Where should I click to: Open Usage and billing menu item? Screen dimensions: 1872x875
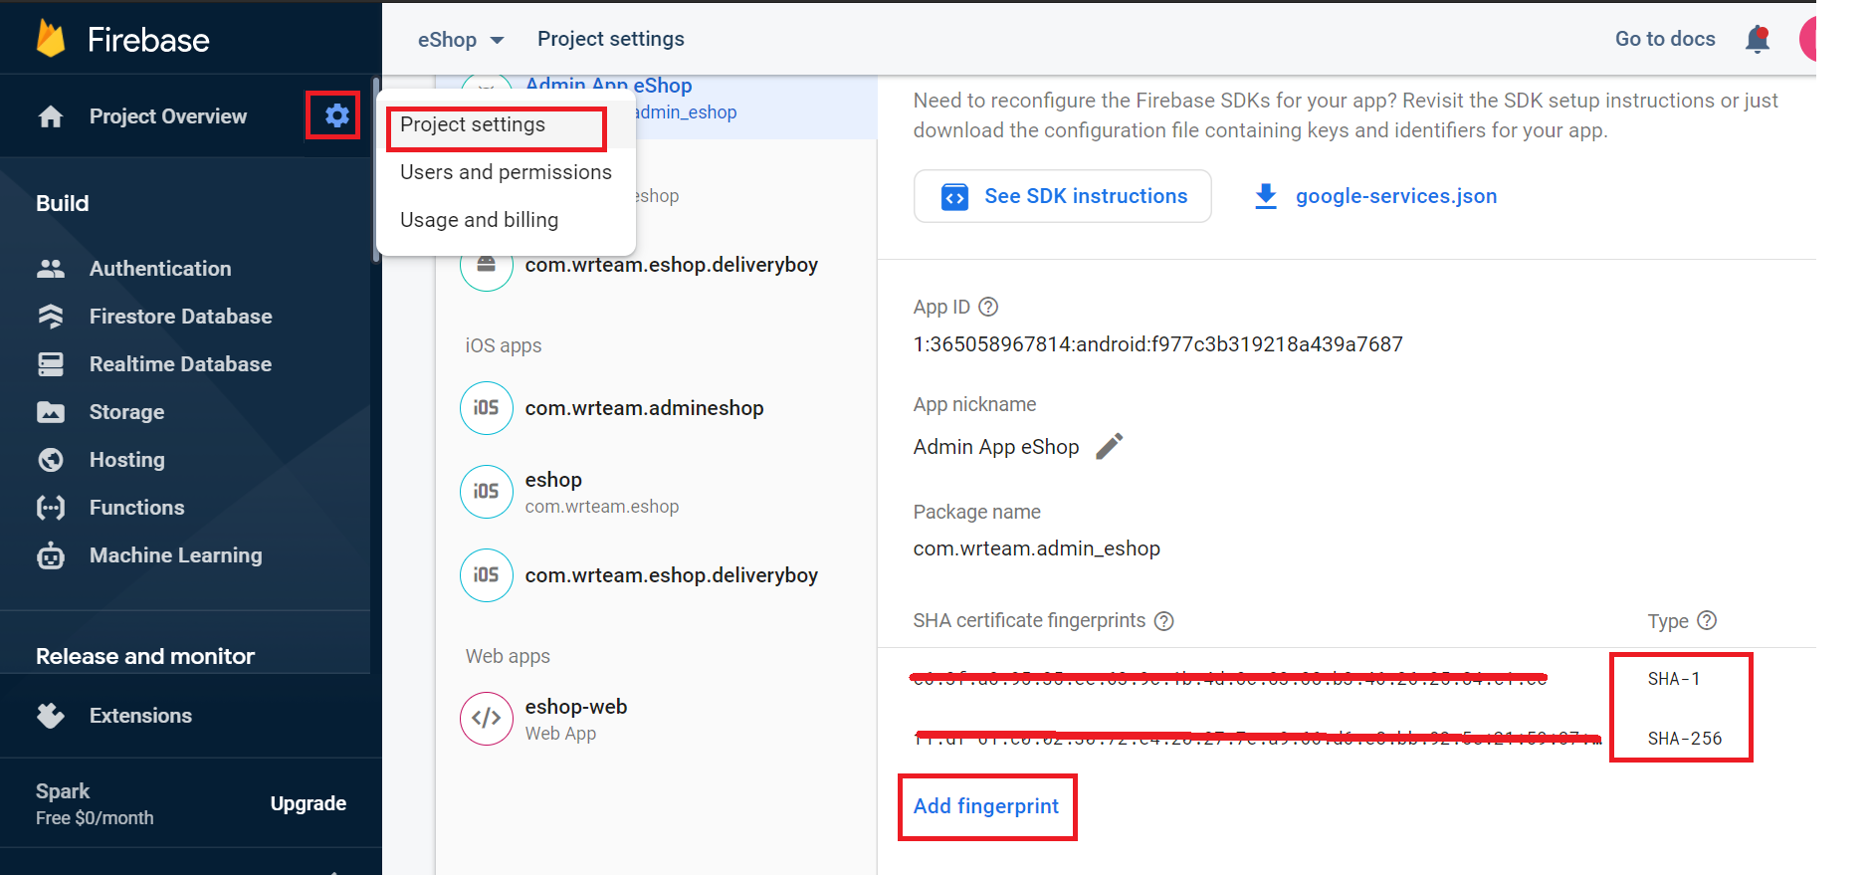click(479, 220)
